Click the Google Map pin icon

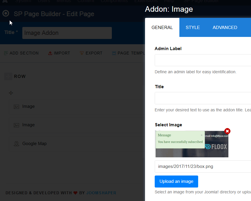pos(16,144)
